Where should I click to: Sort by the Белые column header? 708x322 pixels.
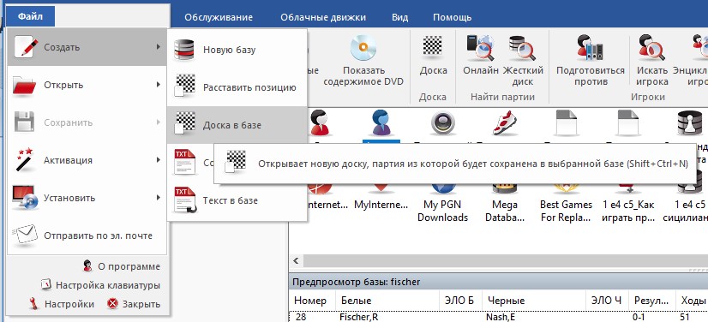387,301
